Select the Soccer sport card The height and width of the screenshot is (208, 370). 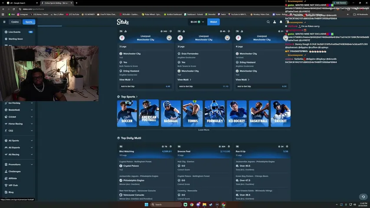(x=127, y=114)
